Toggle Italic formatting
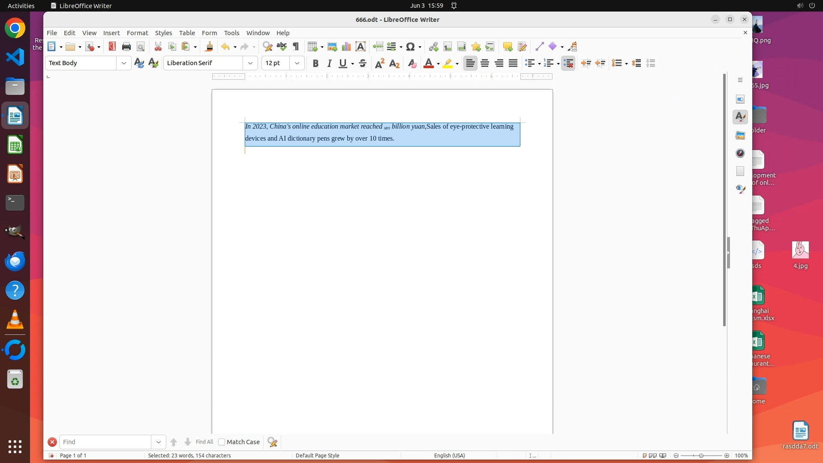This screenshot has width=823, height=463. click(329, 63)
